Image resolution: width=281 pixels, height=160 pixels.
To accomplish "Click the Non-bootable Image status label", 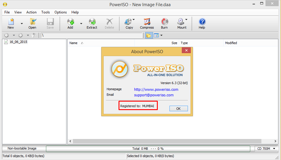I will [x=22, y=148].
